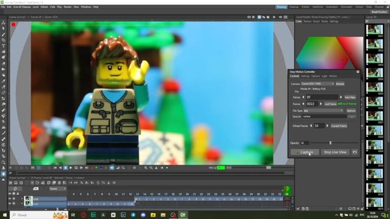
Task: Click the Stop Live View button
Action: point(335,152)
